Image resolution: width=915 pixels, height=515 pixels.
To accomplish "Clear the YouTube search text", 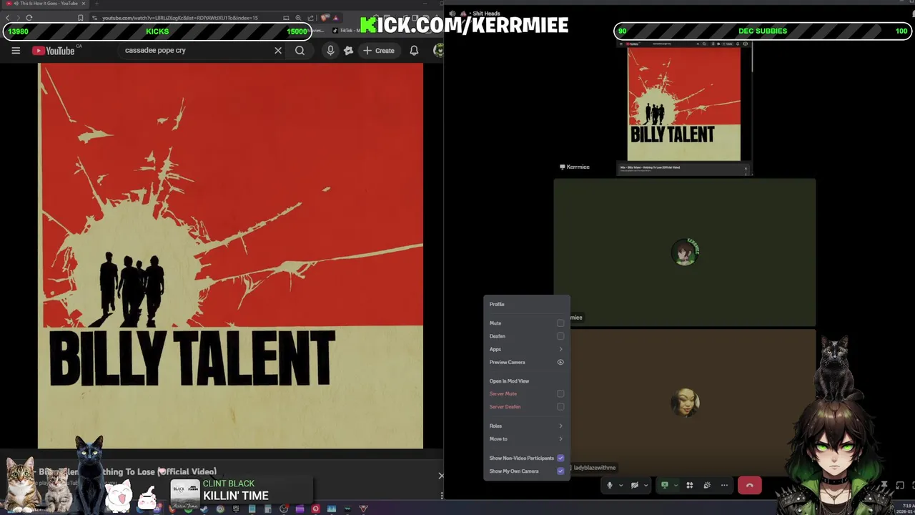I will (278, 51).
